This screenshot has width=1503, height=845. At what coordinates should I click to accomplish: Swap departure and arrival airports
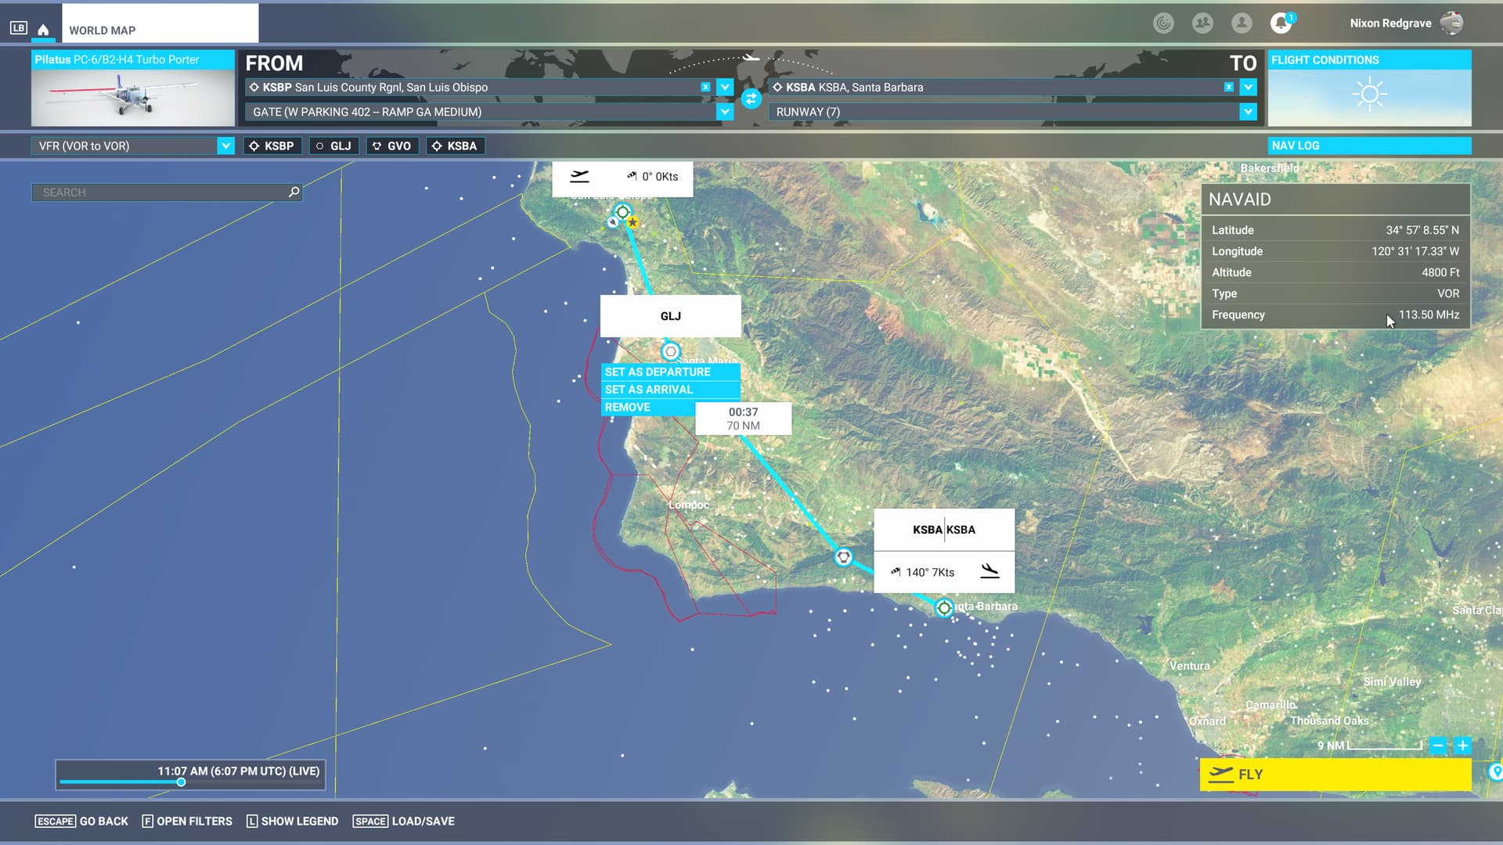751,99
